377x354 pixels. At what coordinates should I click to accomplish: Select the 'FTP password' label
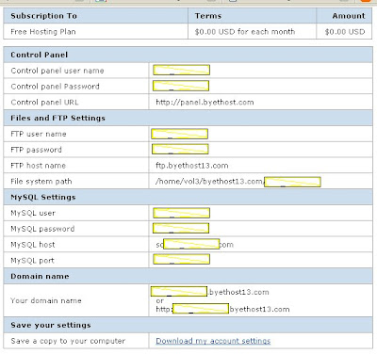36,150
